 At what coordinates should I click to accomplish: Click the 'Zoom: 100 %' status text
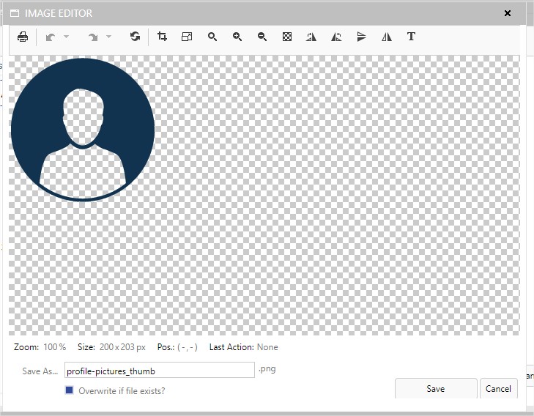40,347
